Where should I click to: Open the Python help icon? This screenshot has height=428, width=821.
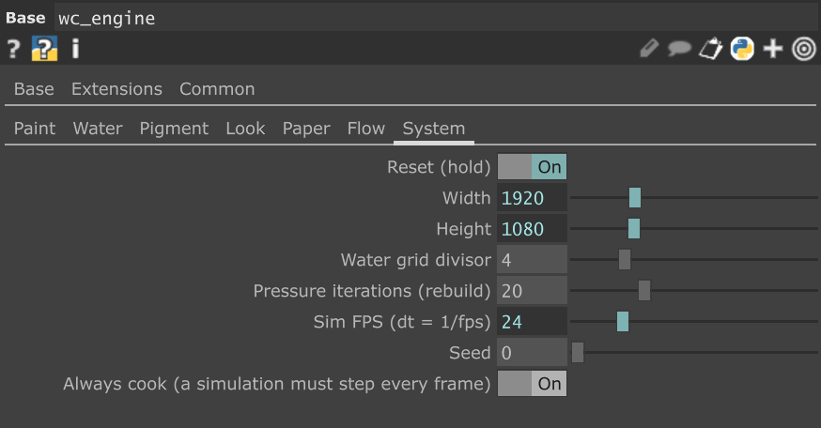(x=44, y=49)
